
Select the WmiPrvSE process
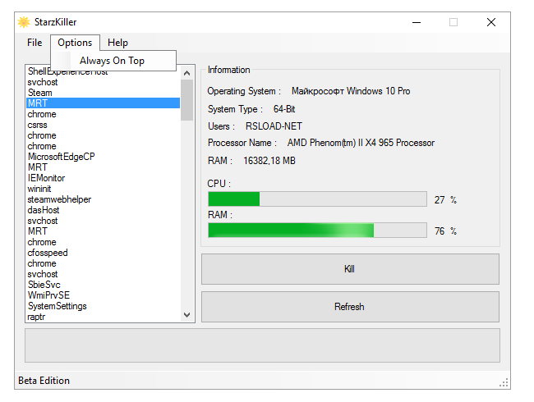point(103,295)
